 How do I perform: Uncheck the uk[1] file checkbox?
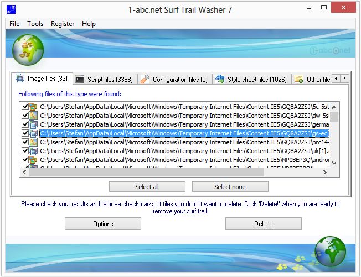pos(25,150)
